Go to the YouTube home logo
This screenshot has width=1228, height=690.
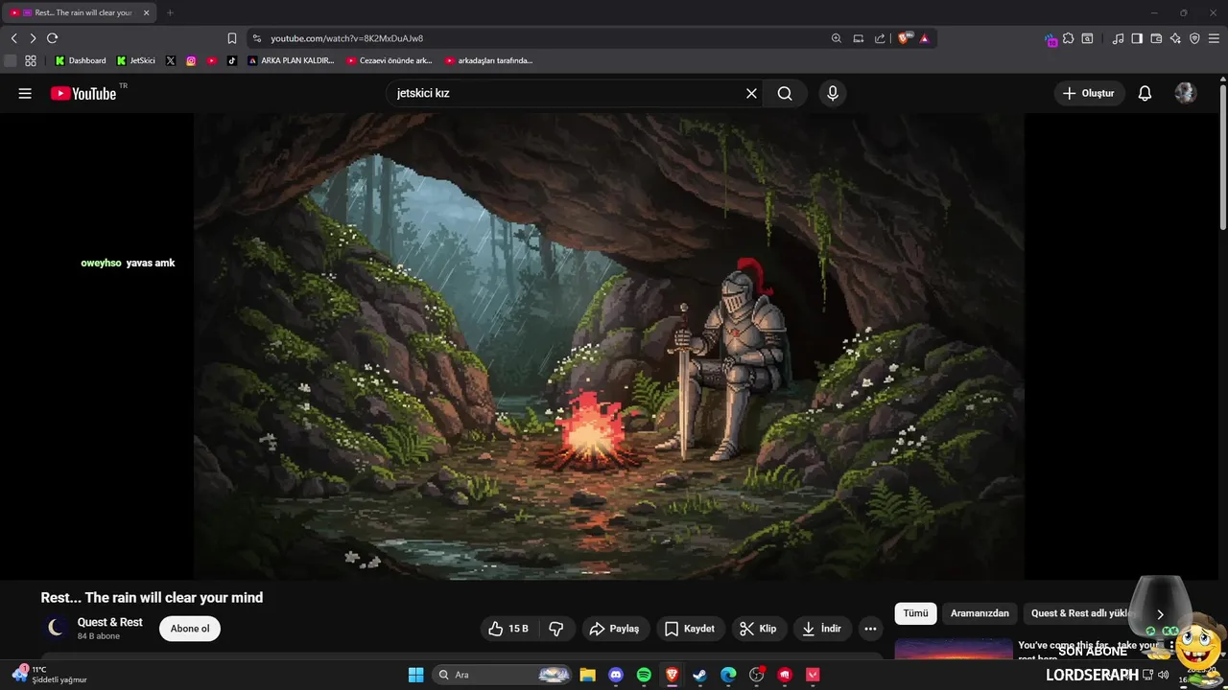click(83, 93)
